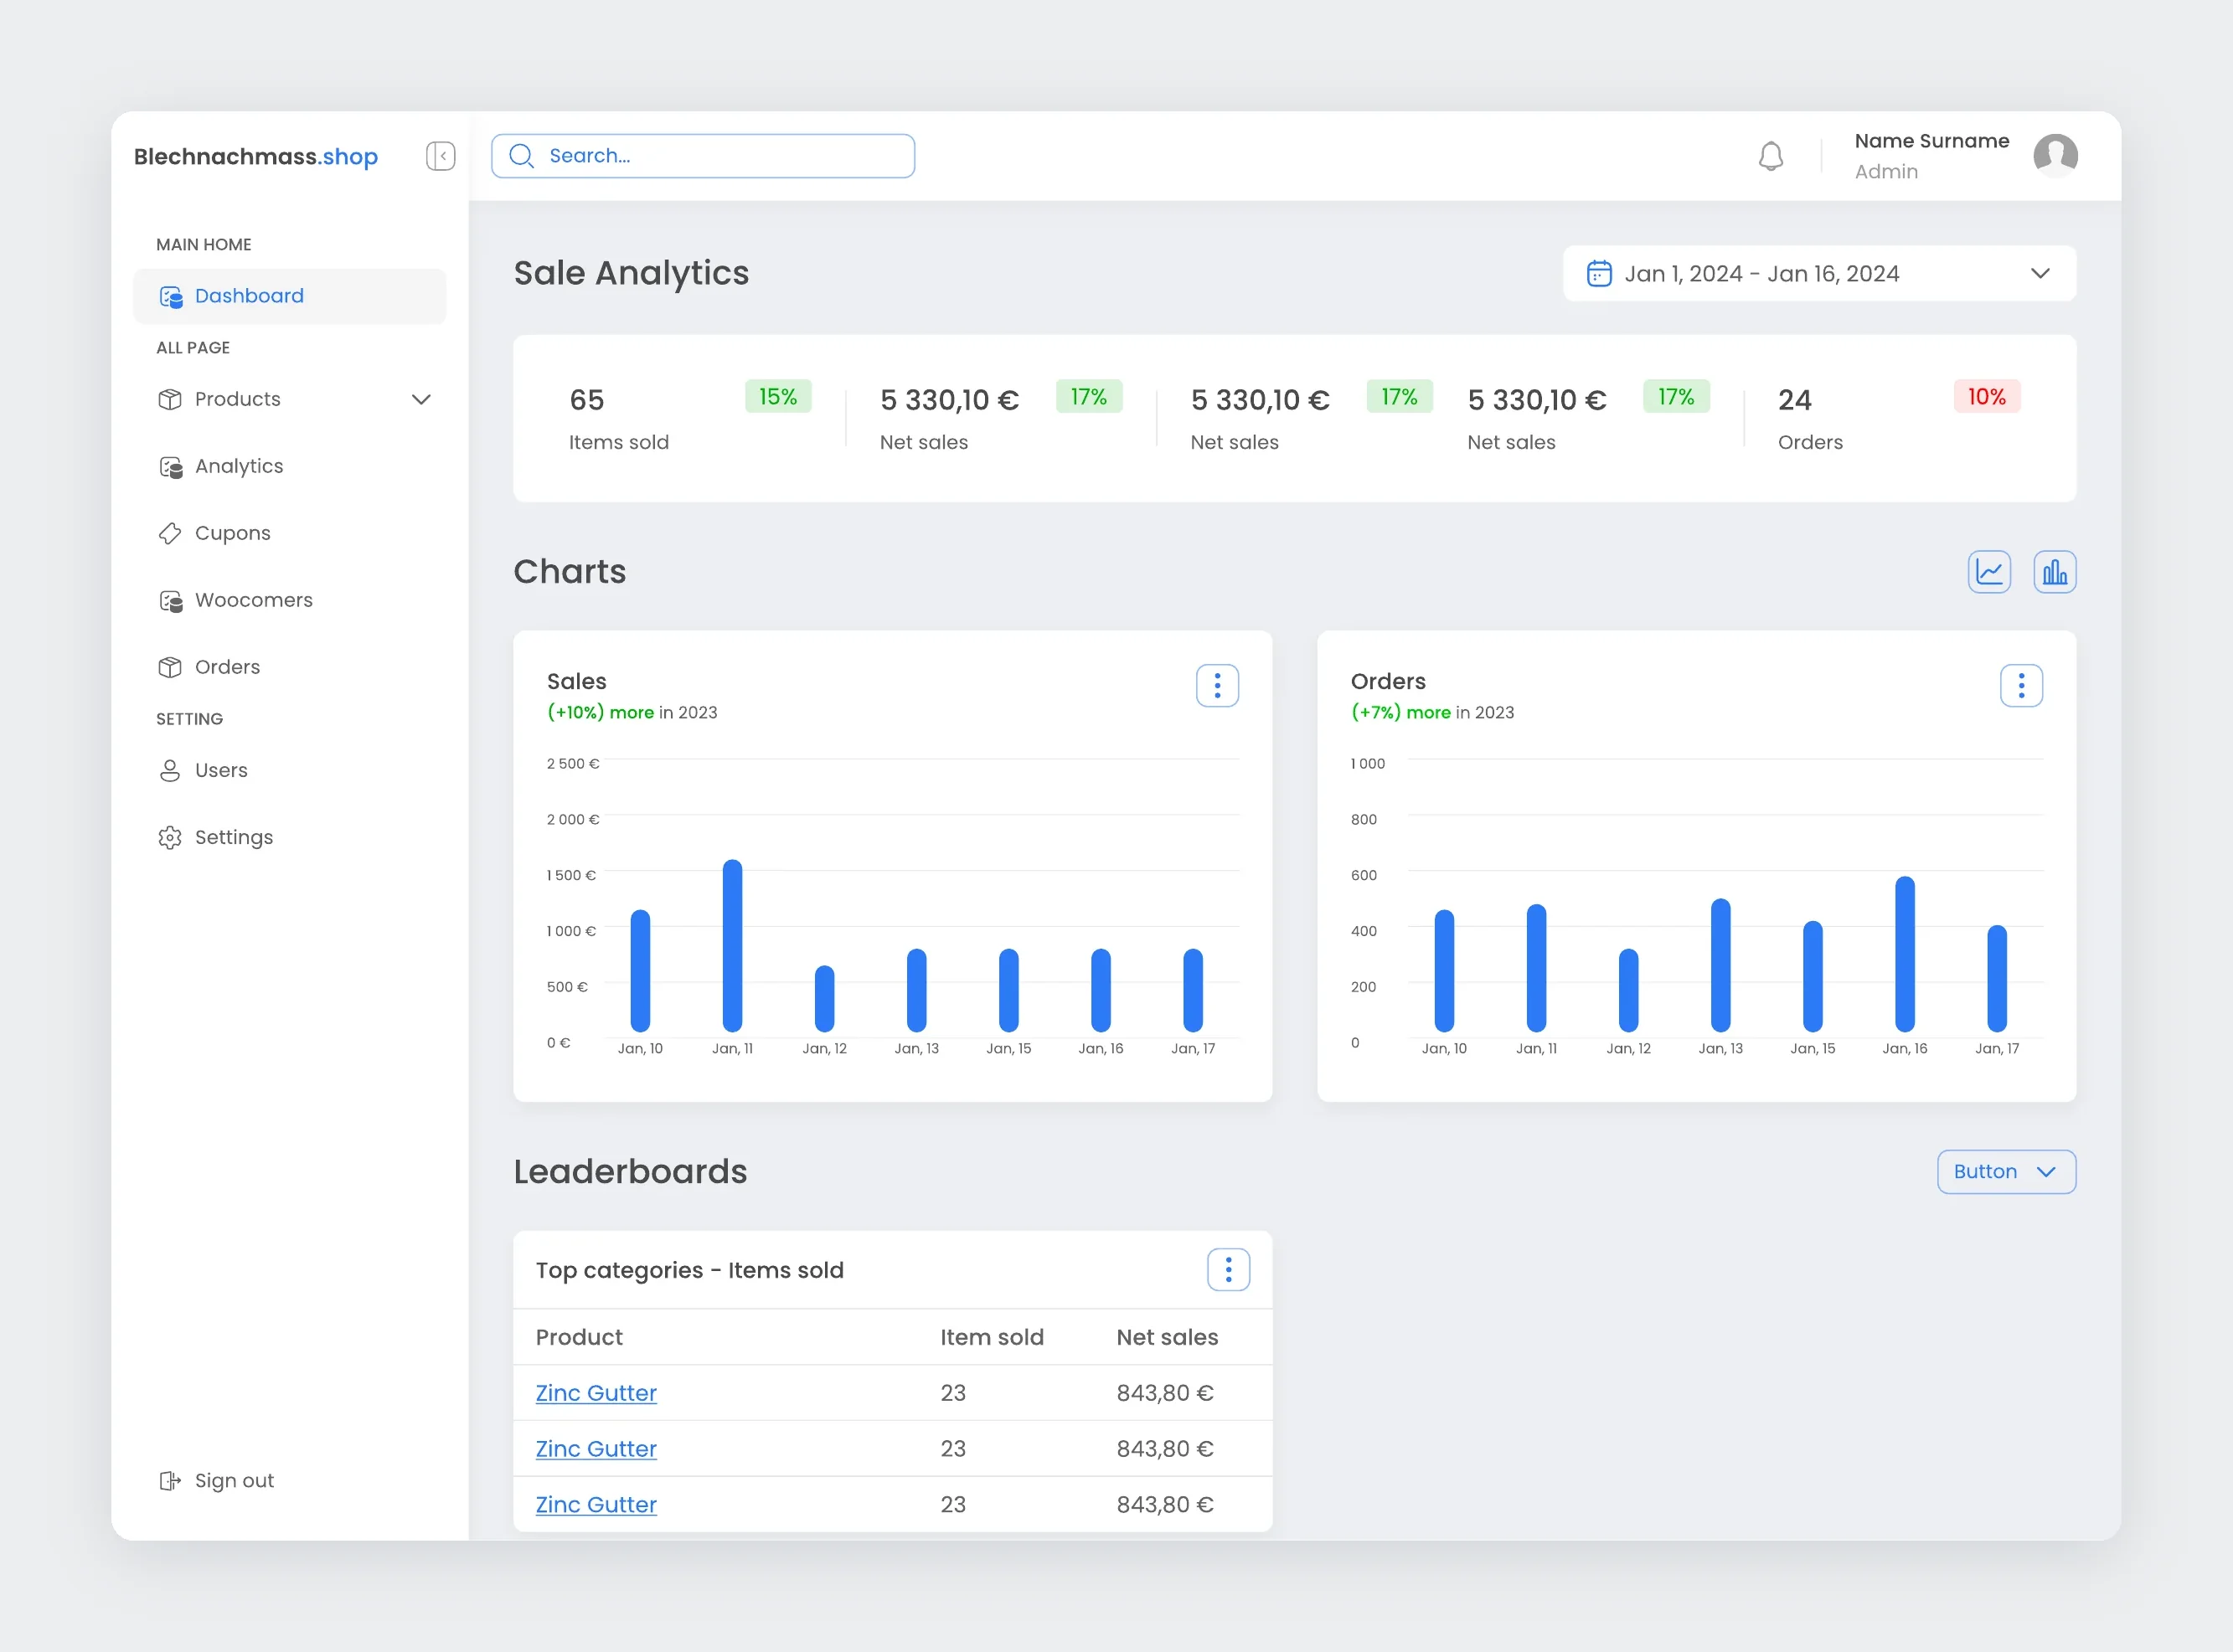Open the Analytics page
This screenshot has height=1652, width=2233.
coord(290,466)
